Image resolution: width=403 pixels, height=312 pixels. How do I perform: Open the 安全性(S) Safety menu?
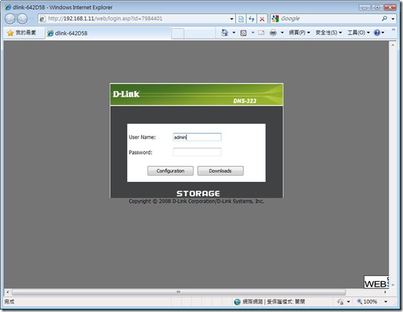(329, 33)
